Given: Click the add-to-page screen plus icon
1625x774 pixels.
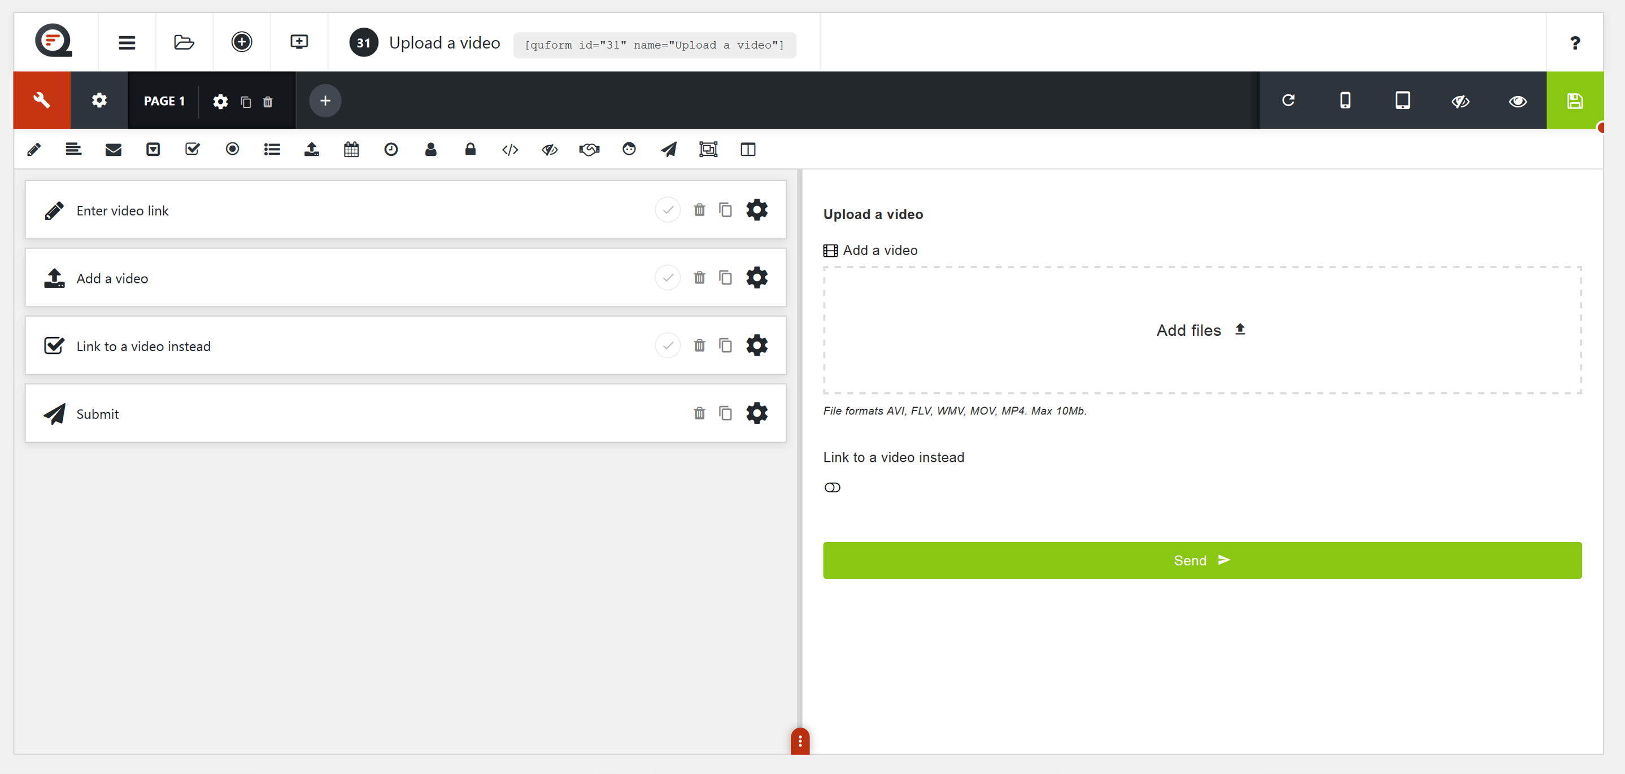Looking at the screenshot, I should click(x=299, y=42).
